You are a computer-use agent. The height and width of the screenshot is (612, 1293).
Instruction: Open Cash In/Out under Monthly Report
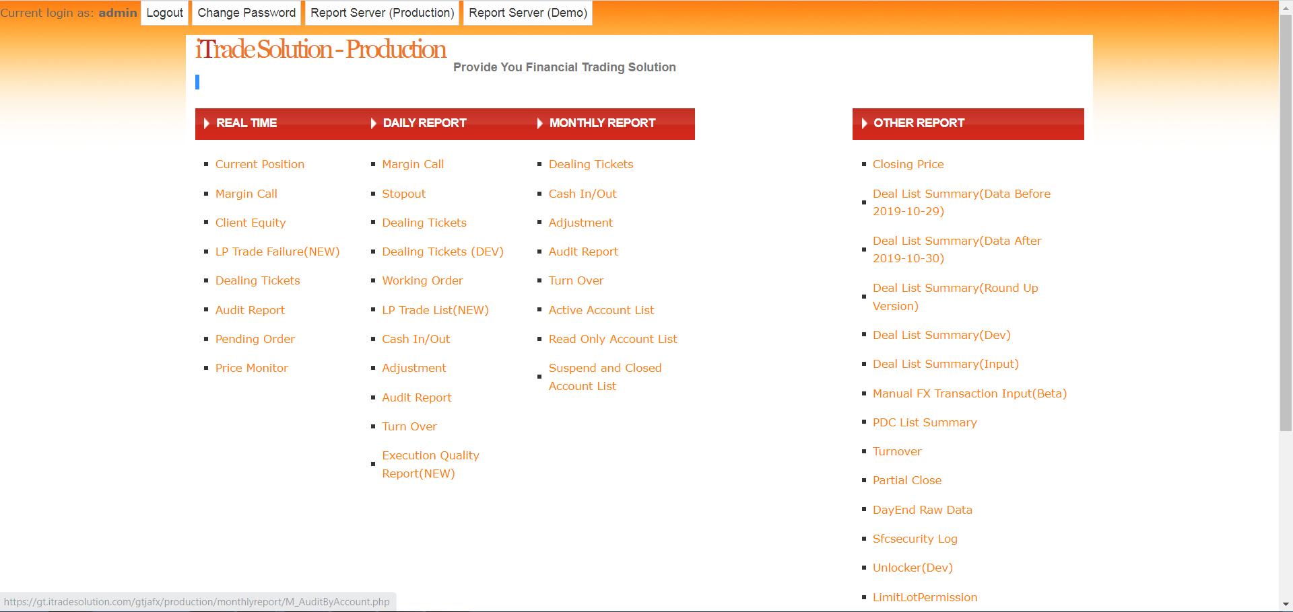583,194
